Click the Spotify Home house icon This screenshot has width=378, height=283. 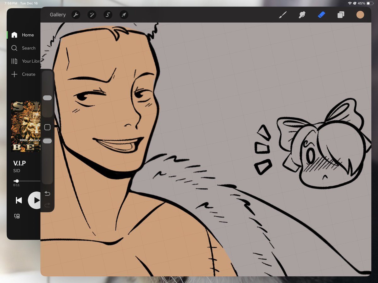pyautogui.click(x=14, y=35)
